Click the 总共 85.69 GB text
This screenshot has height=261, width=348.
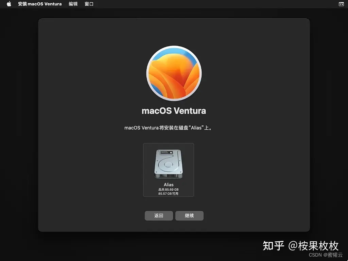[169, 190]
